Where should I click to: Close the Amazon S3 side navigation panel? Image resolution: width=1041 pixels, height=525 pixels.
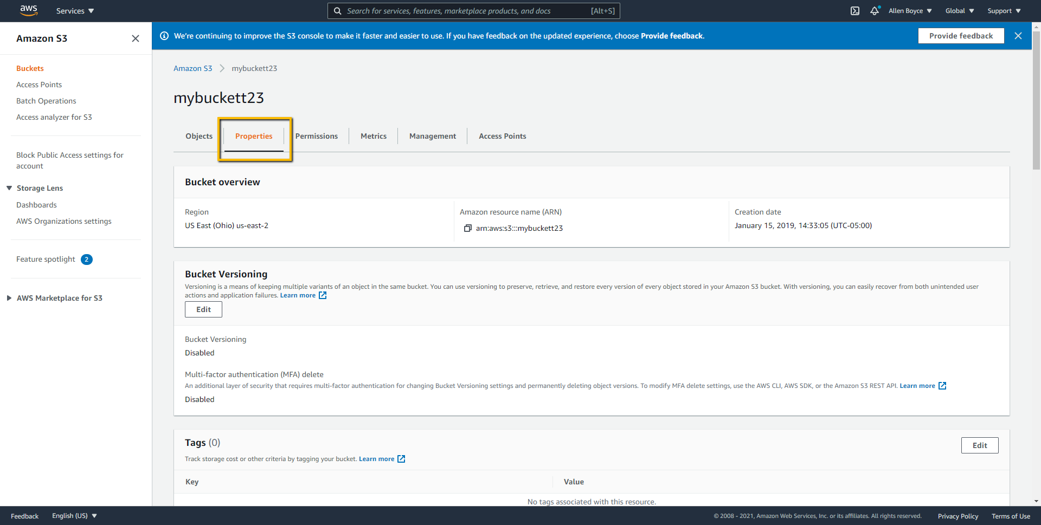(x=136, y=38)
